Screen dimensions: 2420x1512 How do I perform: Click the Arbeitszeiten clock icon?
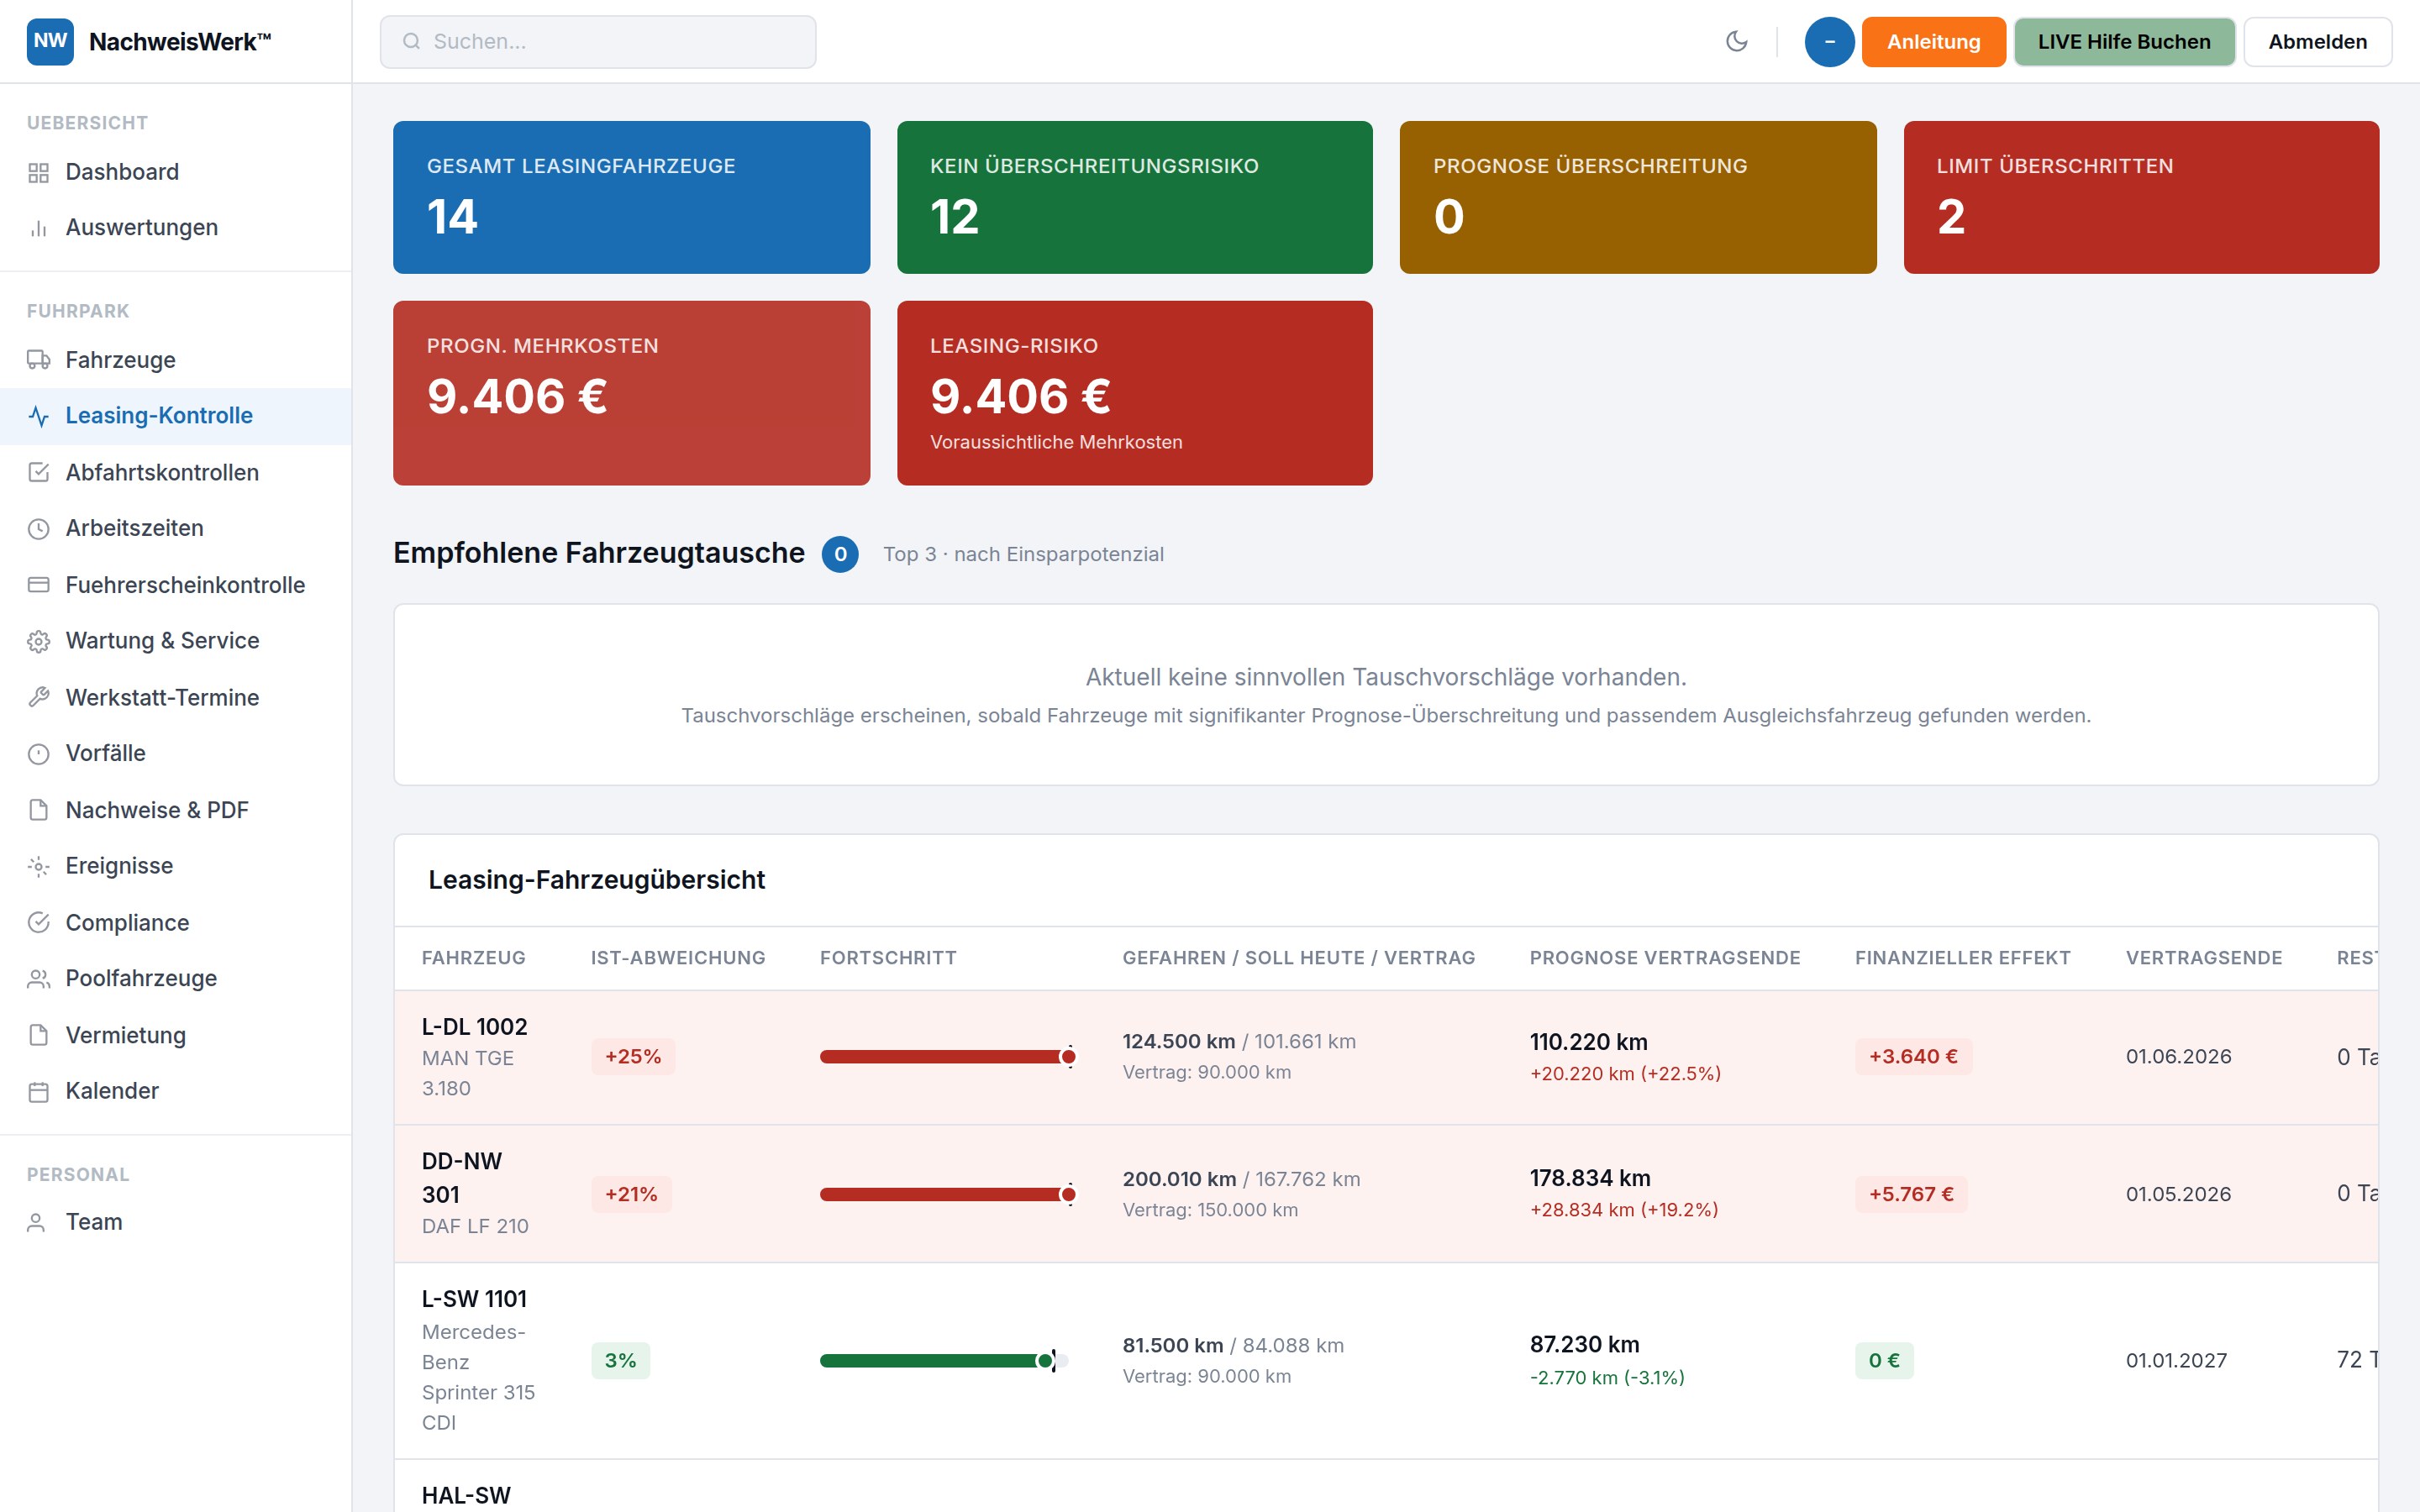(39, 529)
